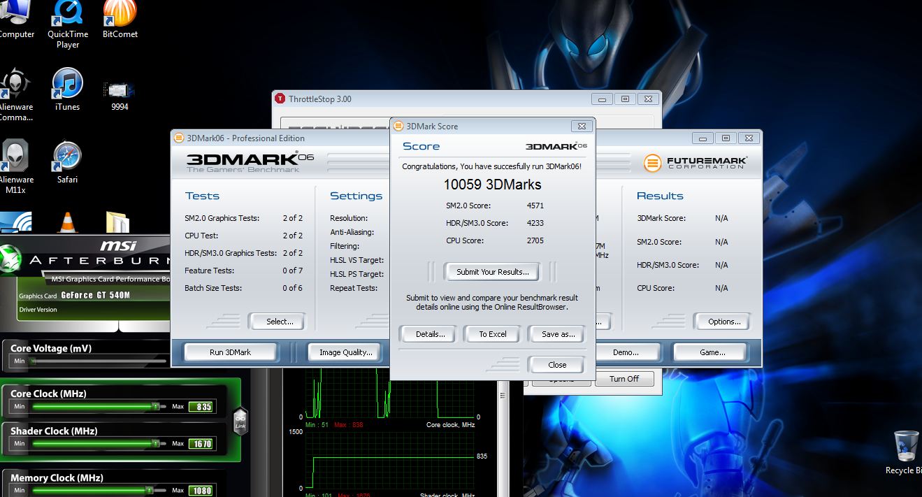This screenshot has width=922, height=497.
Task: Open the VLC traffic cone icon
Action: click(68, 222)
